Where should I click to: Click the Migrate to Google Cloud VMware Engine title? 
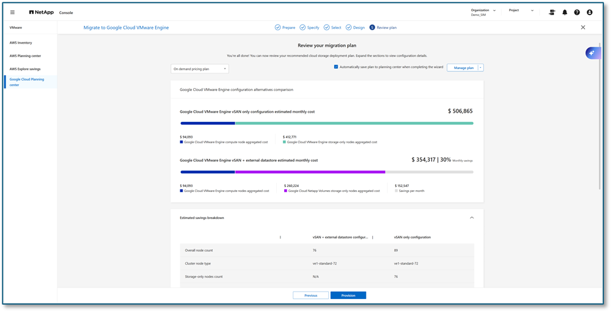[x=126, y=28]
